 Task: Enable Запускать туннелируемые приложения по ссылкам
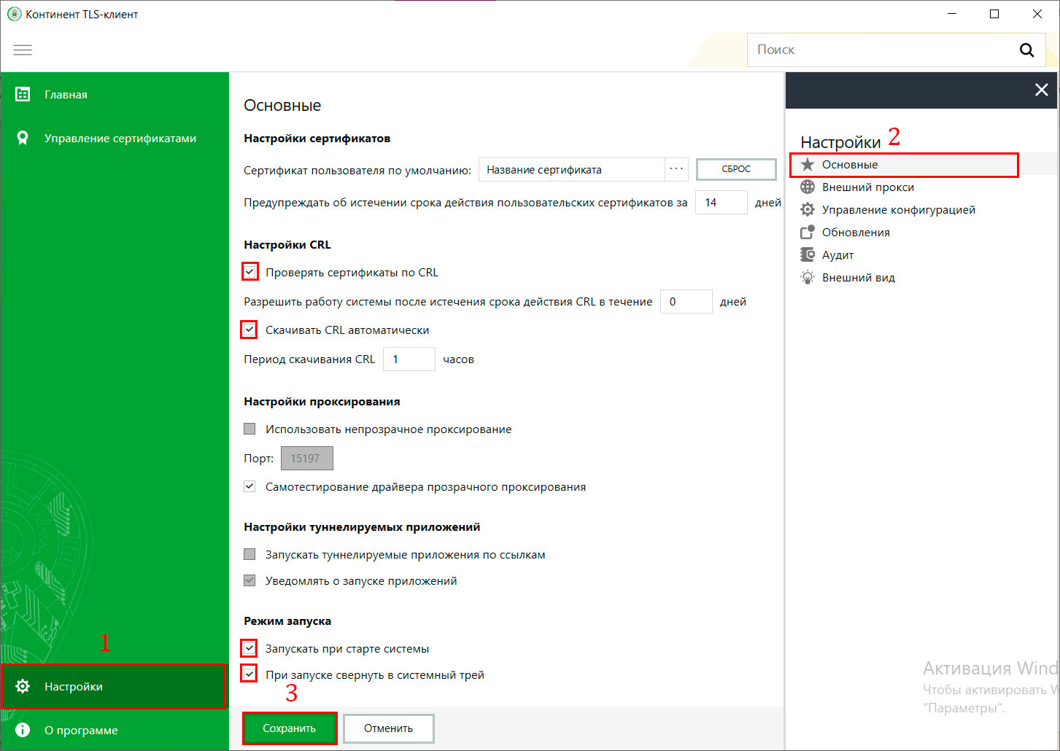[249, 554]
